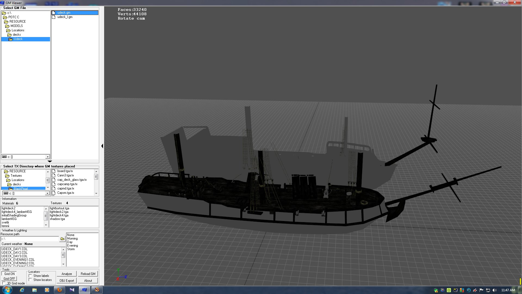Viewport: 522px width, 294px height.
Task: Select the board.tga.tx texture file
Action: 65,171
